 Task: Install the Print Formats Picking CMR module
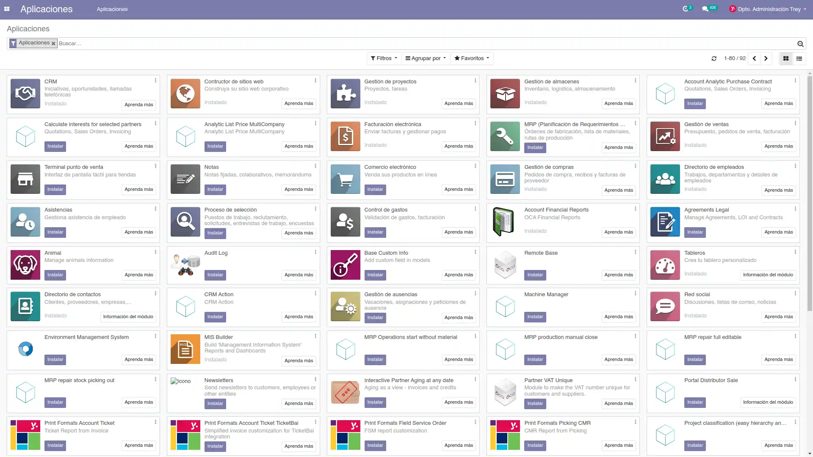535,445
